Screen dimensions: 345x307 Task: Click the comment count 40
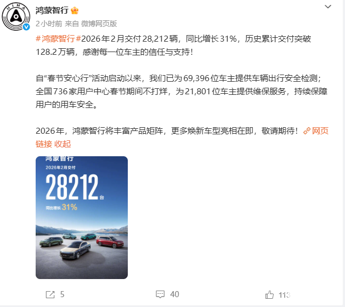174,294
